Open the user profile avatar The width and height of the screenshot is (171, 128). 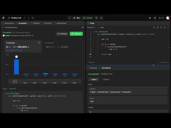(168, 18)
